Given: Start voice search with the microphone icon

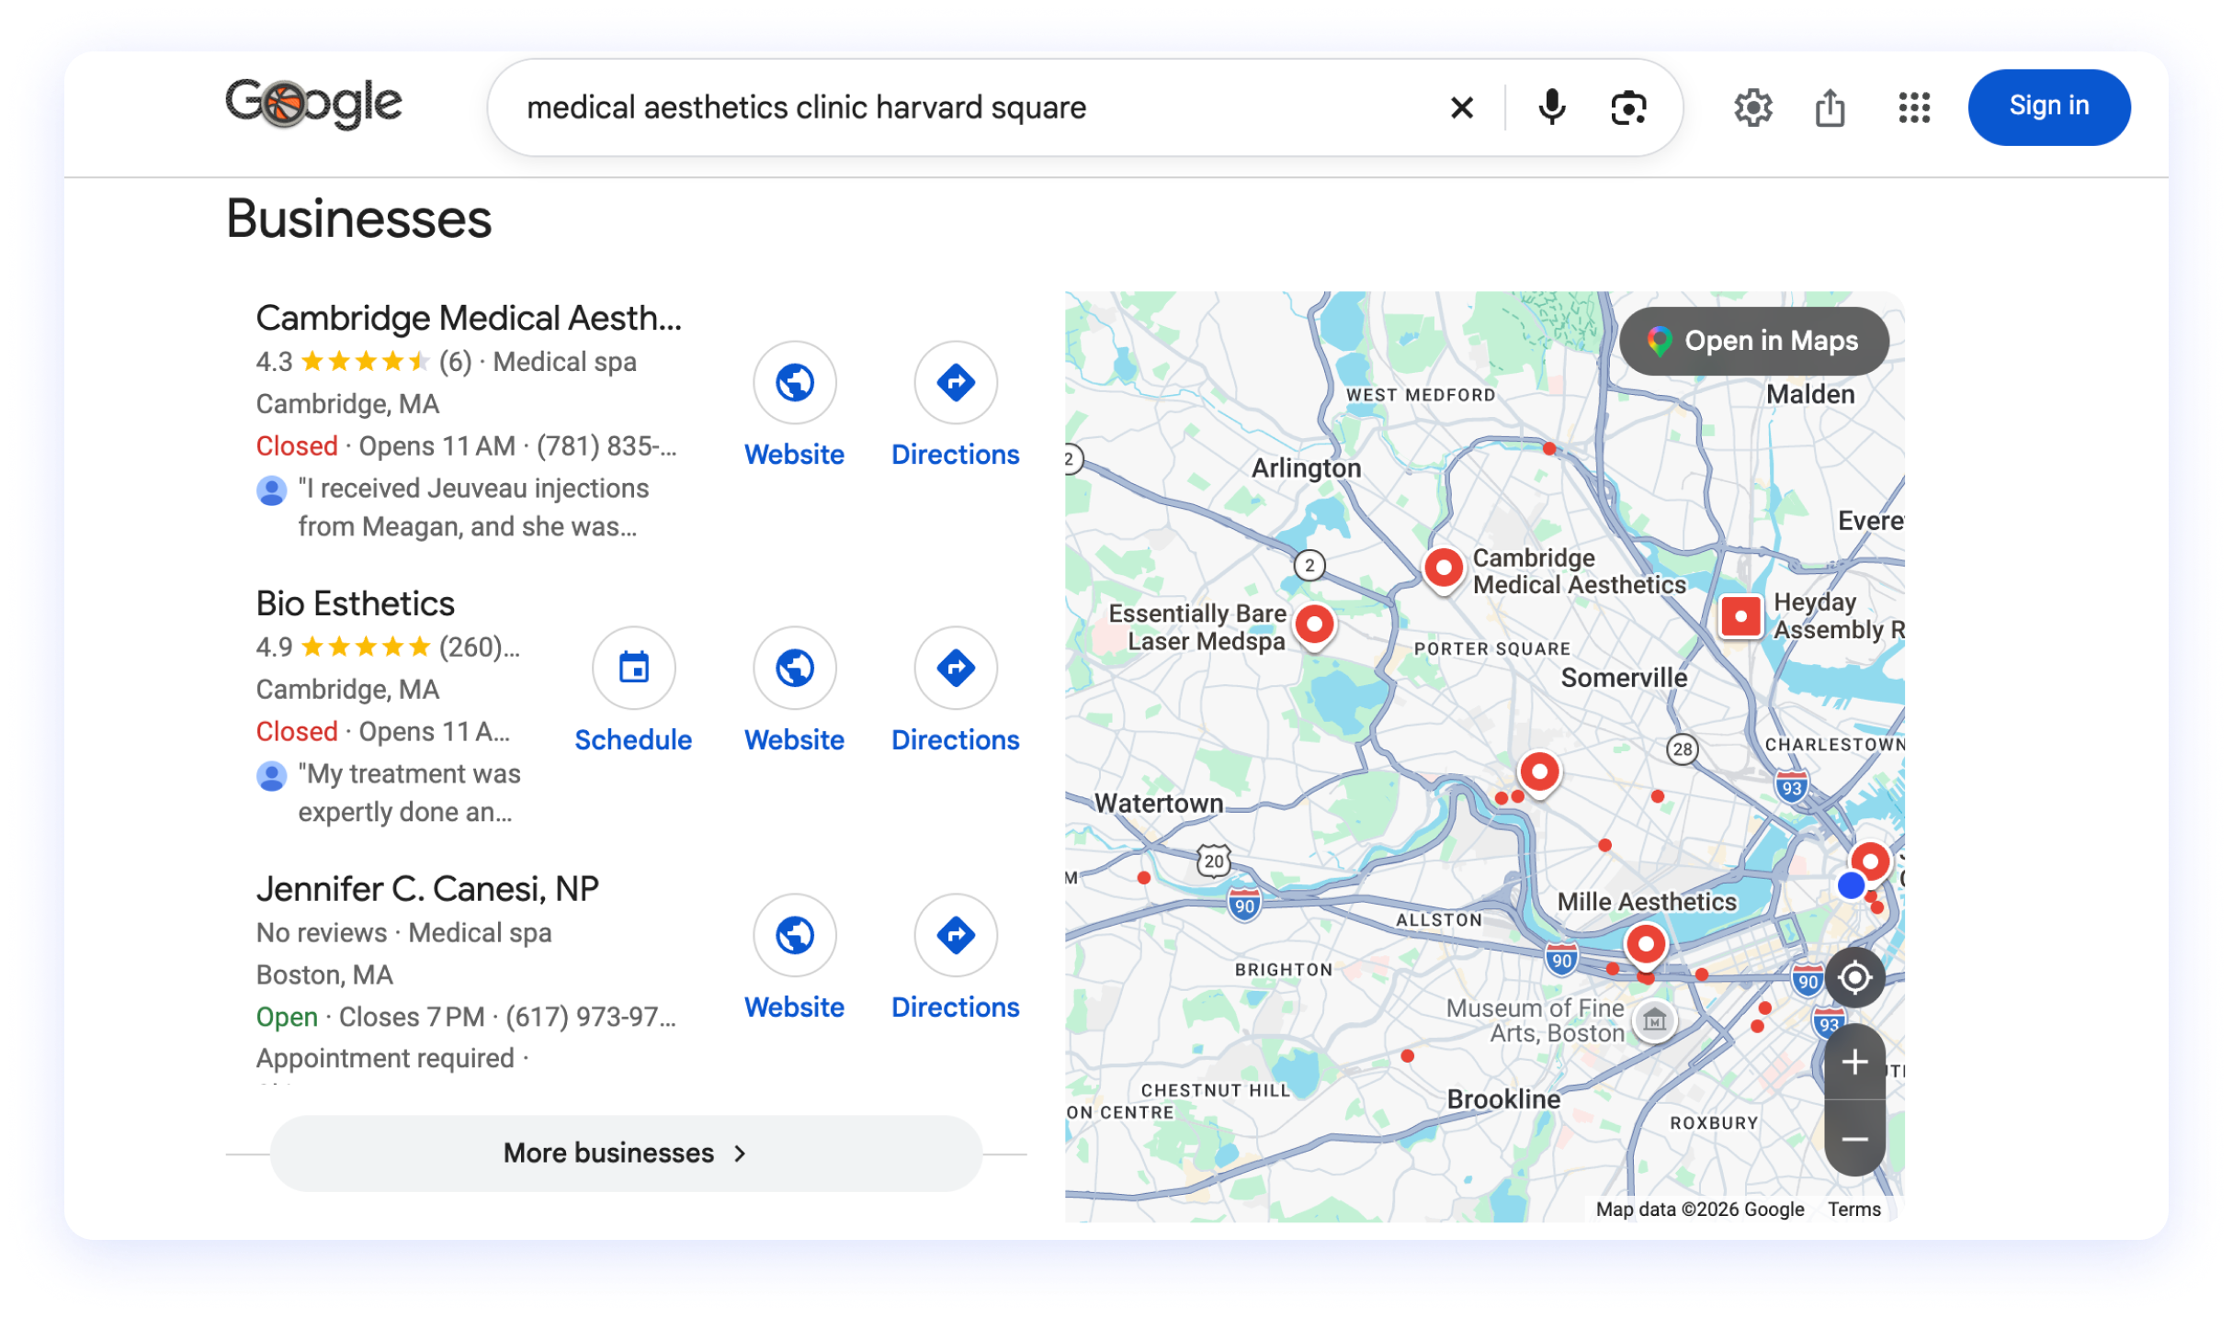Looking at the screenshot, I should pos(1552,107).
